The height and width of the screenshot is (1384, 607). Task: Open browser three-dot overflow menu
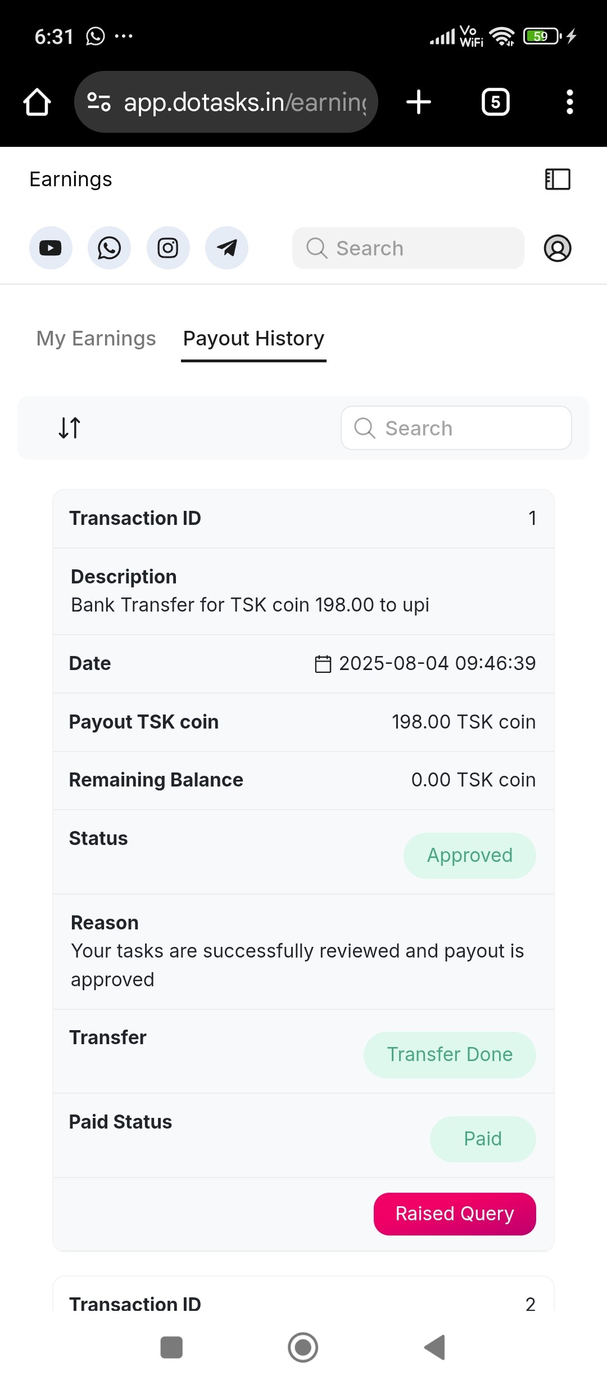click(x=569, y=102)
